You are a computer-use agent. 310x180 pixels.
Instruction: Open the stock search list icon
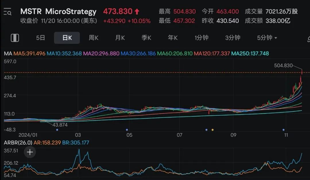(7, 12)
